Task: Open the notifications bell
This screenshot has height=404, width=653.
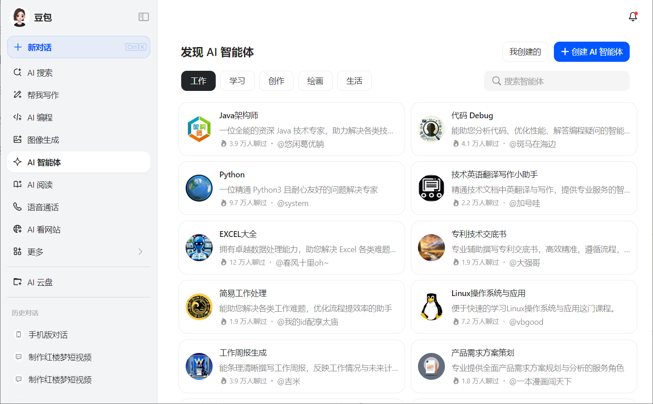Action: point(633,17)
